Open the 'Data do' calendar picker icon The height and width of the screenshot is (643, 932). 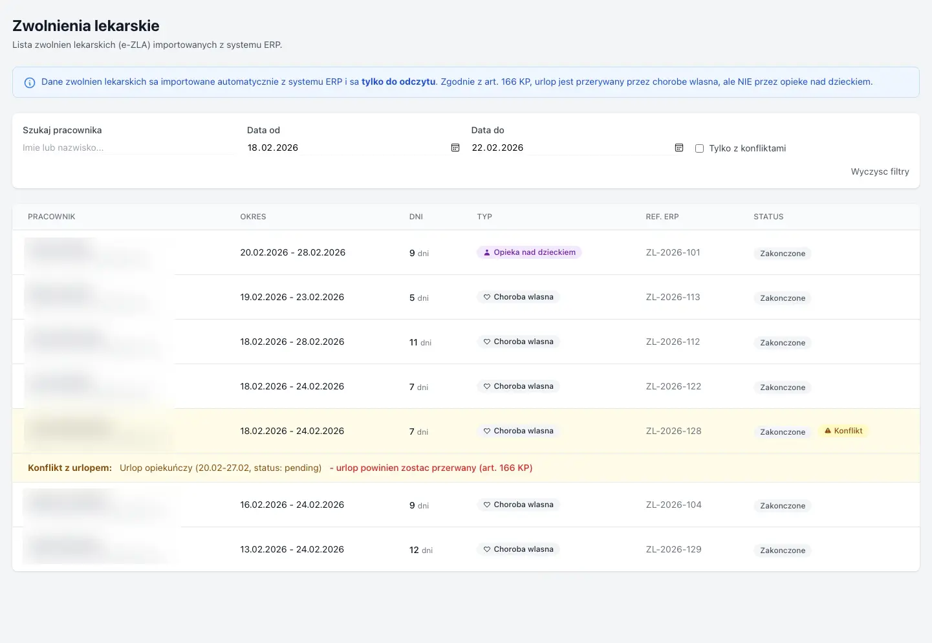point(679,148)
